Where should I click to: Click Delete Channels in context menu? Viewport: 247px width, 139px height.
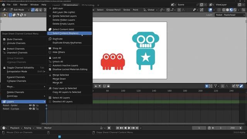24,92
